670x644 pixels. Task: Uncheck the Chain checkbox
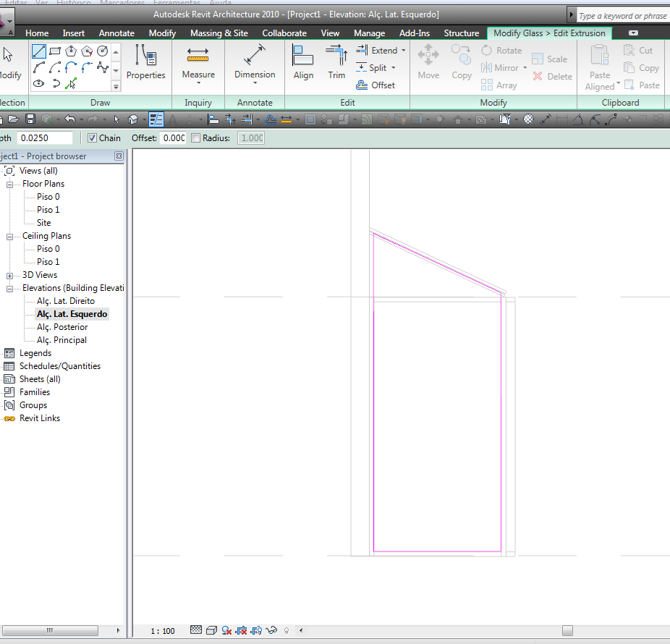pyautogui.click(x=92, y=138)
